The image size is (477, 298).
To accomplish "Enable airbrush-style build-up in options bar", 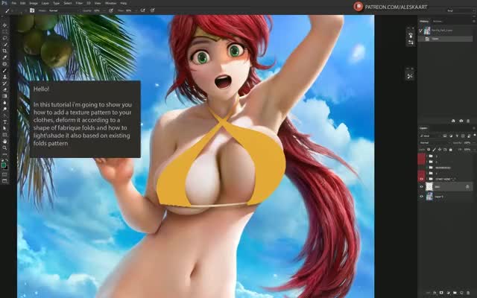I will coord(142,10).
